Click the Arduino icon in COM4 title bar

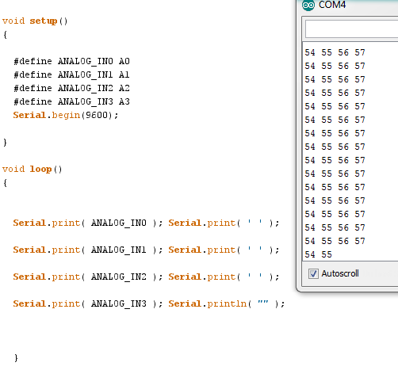coord(308,5)
